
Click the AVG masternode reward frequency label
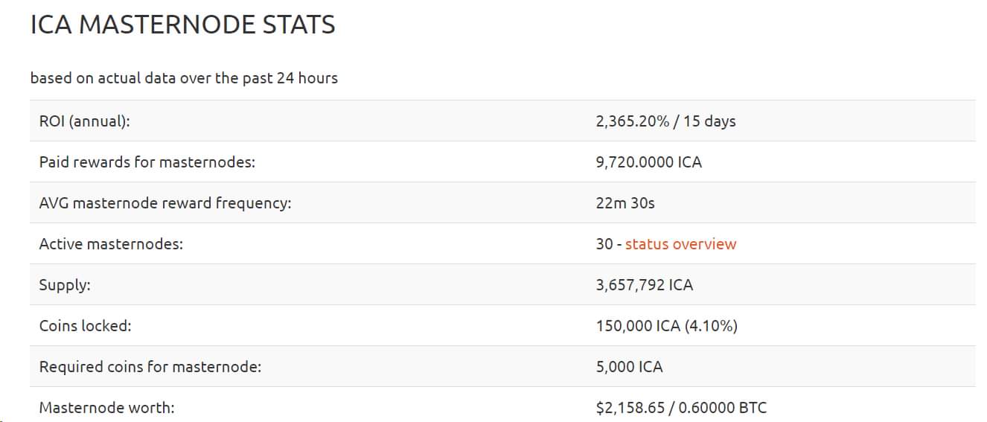(x=164, y=203)
